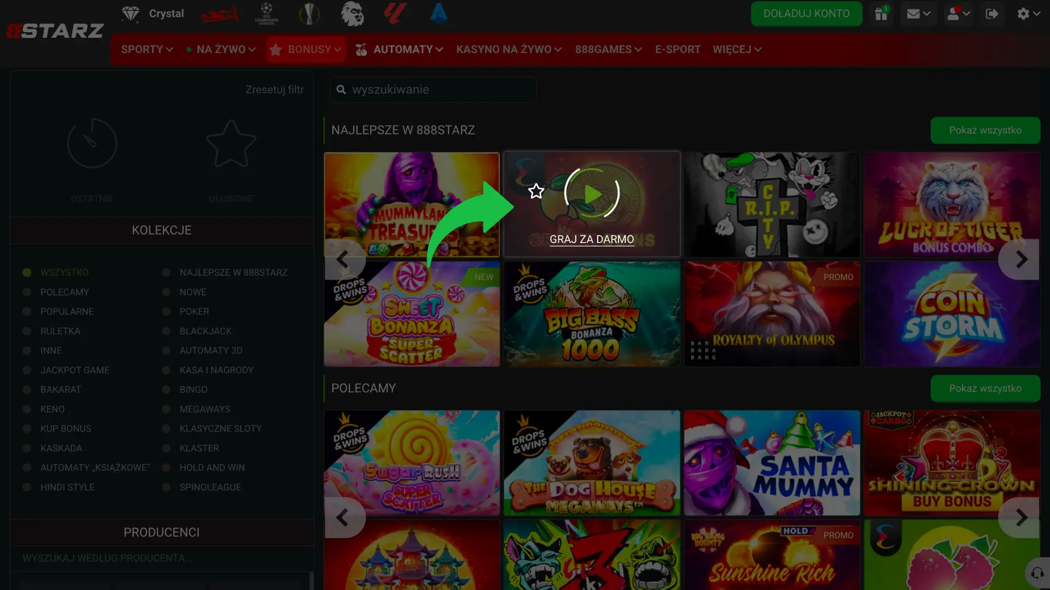Click the search magnifier icon
1050x590 pixels.
pos(341,90)
